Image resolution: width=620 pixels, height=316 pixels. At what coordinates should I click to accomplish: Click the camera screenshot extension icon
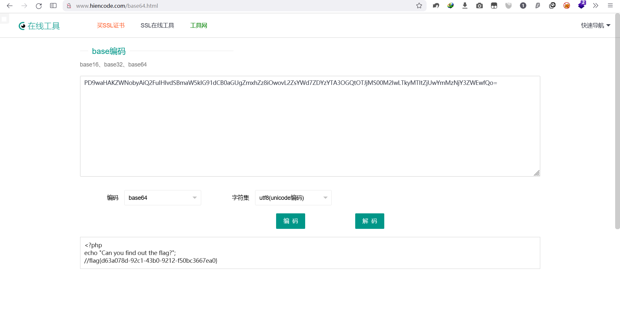click(480, 5)
